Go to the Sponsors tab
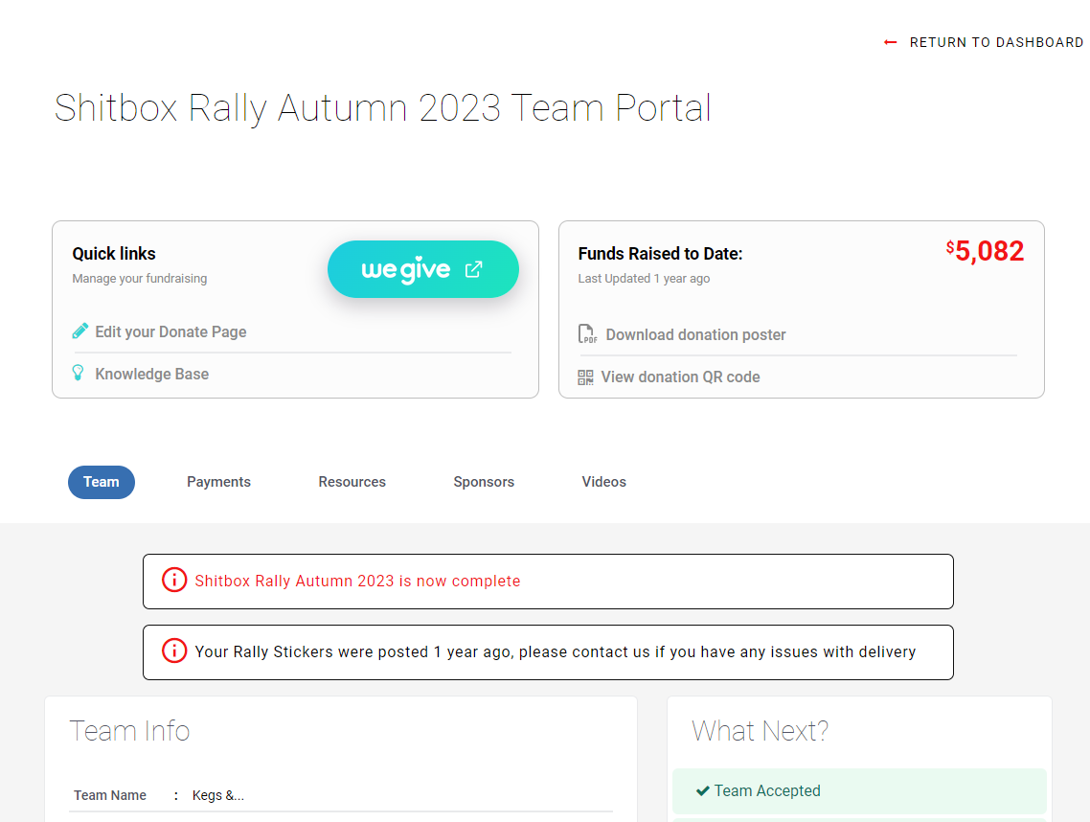Screen dimensions: 1090x822 click(484, 482)
